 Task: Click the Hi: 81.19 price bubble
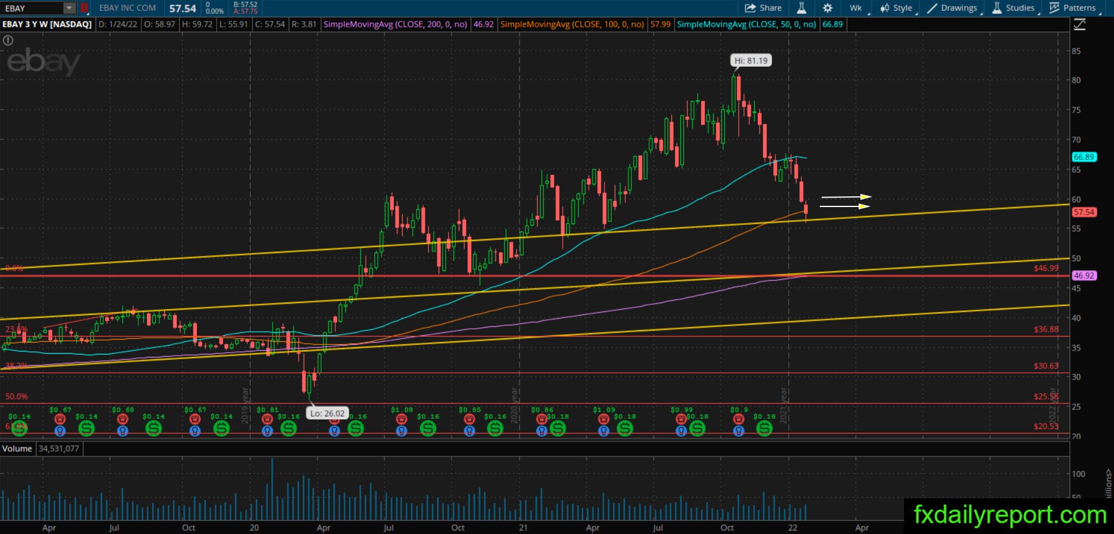pyautogui.click(x=751, y=60)
